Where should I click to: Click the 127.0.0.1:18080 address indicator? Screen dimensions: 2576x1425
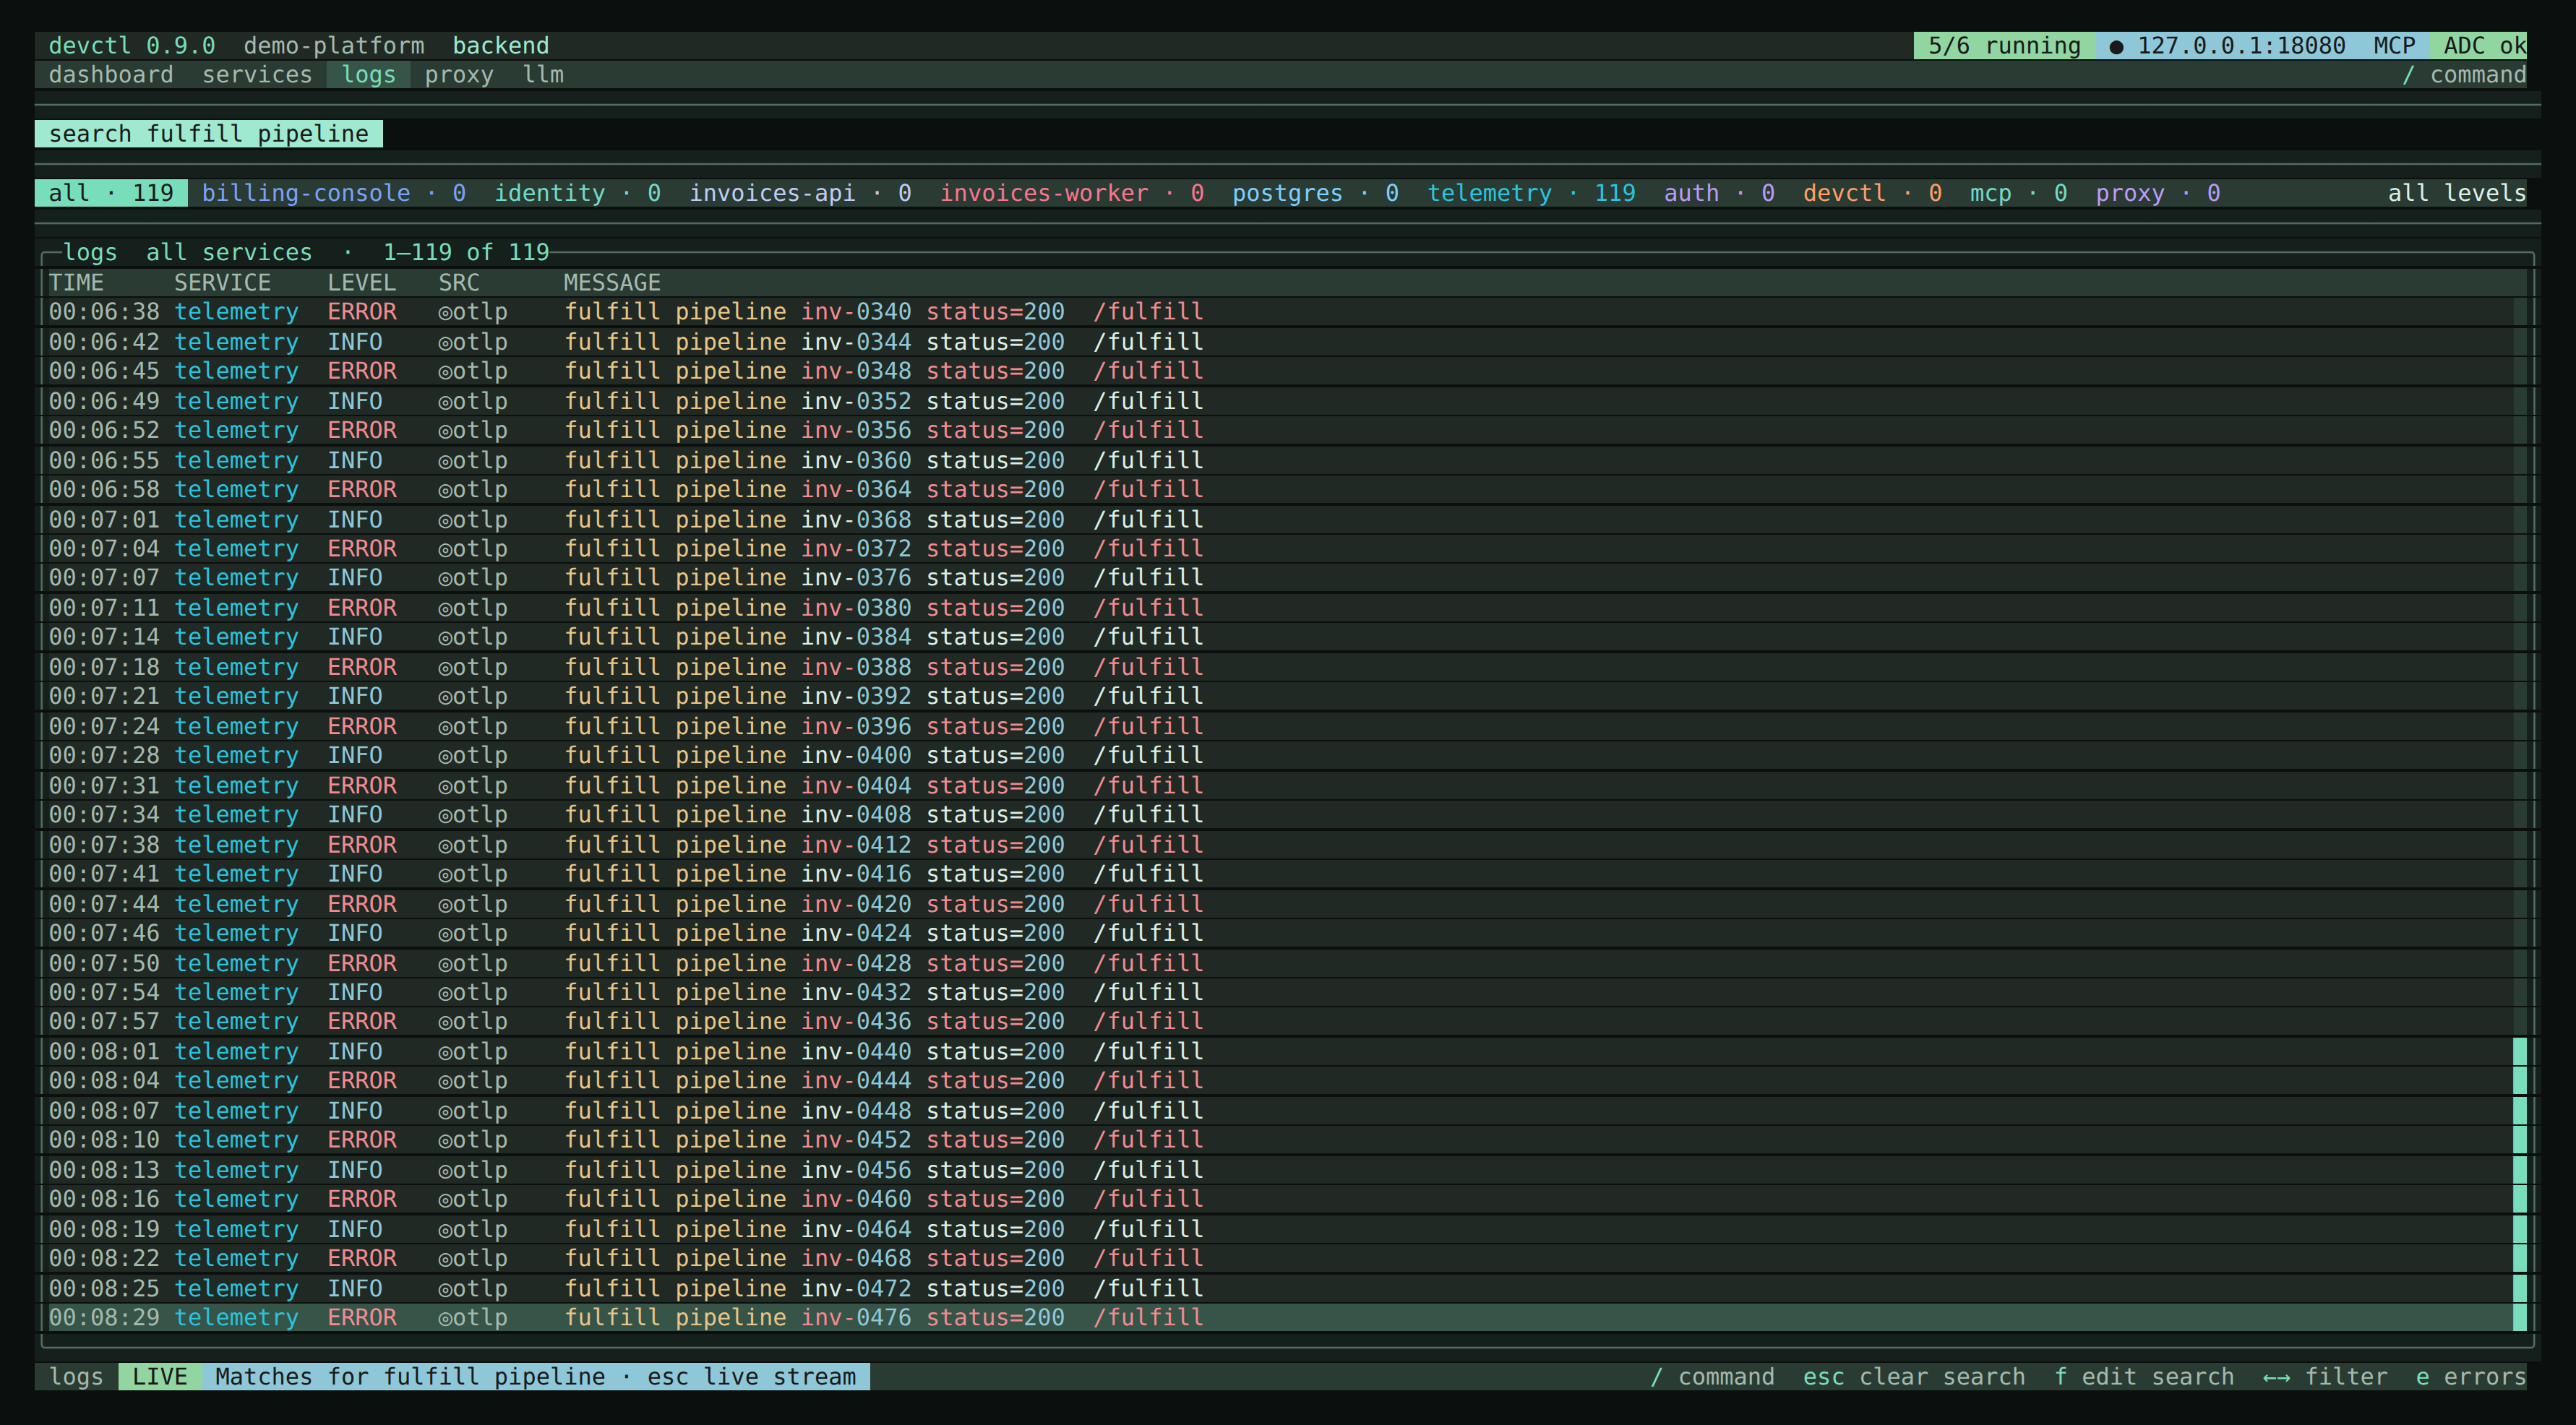point(2227,46)
